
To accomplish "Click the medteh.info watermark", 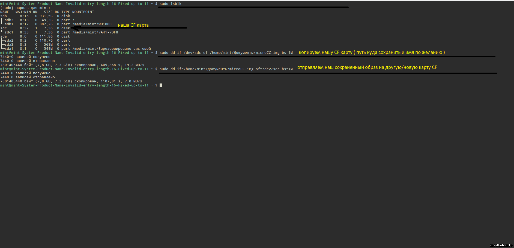I will pyautogui.click(x=501, y=245).
